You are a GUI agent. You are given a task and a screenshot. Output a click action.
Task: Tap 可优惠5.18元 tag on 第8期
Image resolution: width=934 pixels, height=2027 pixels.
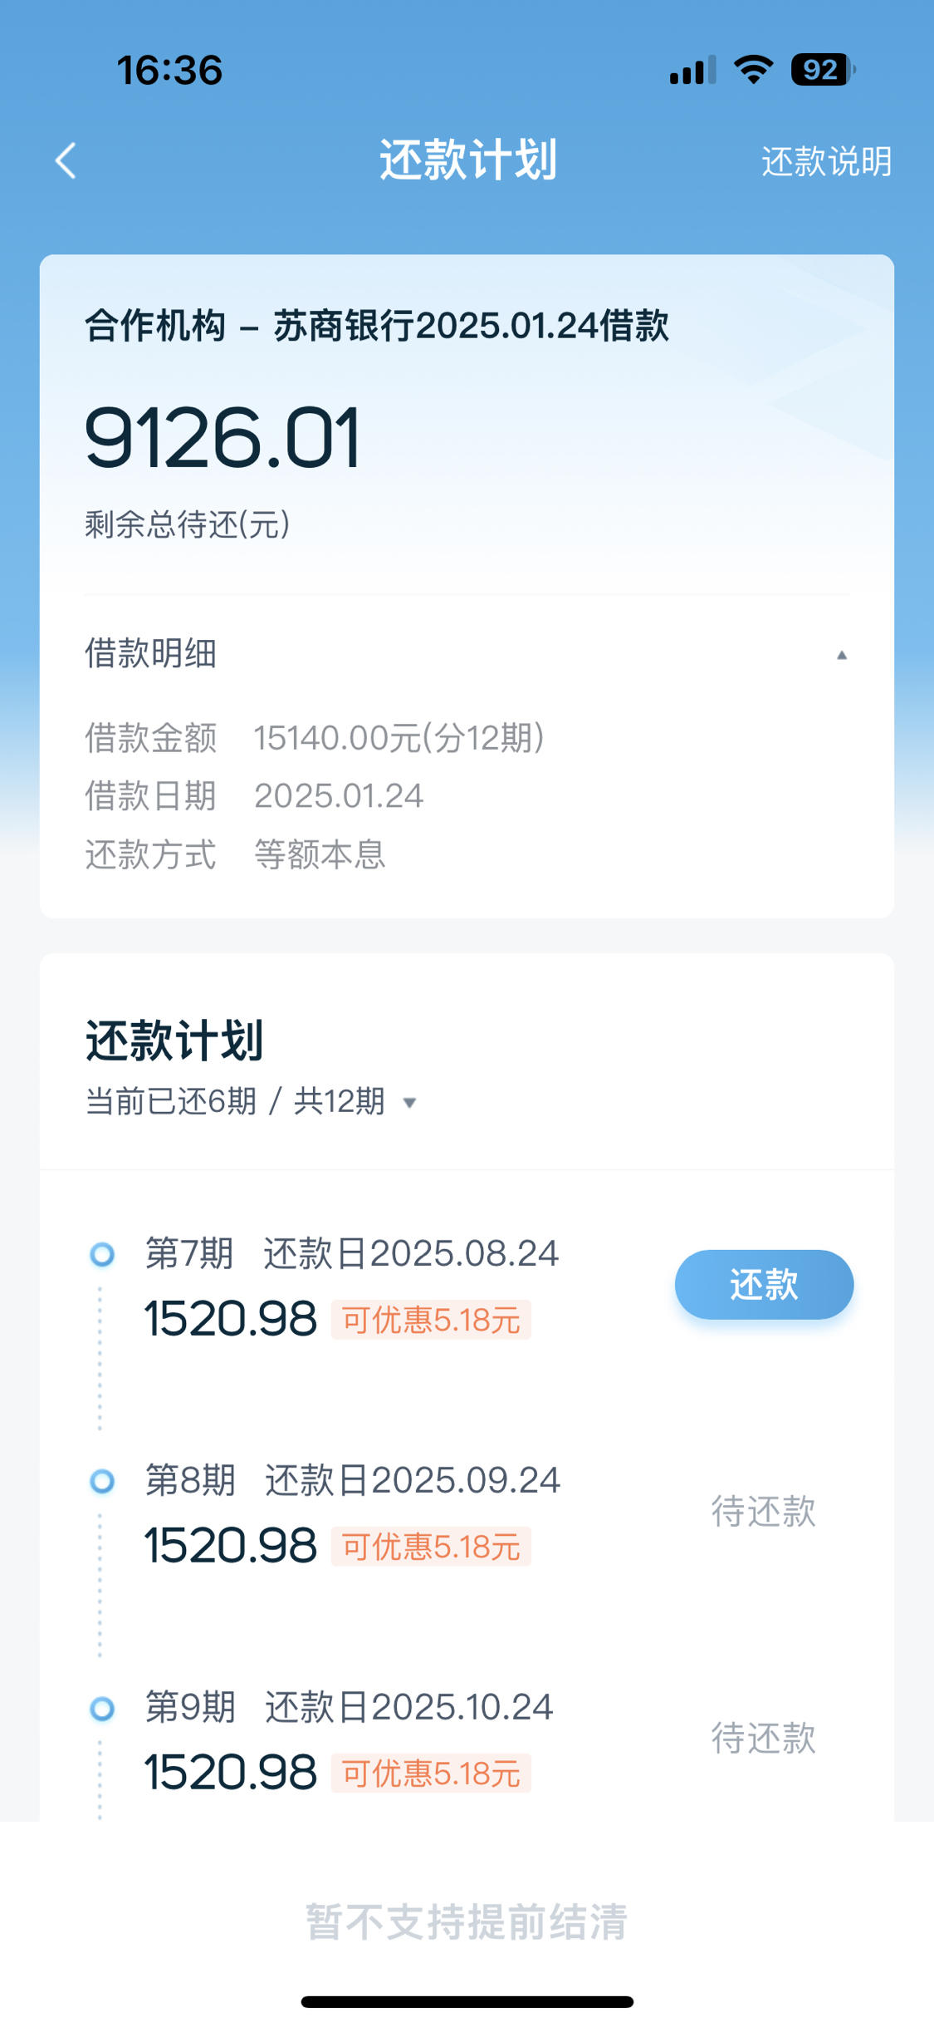[x=431, y=1547]
